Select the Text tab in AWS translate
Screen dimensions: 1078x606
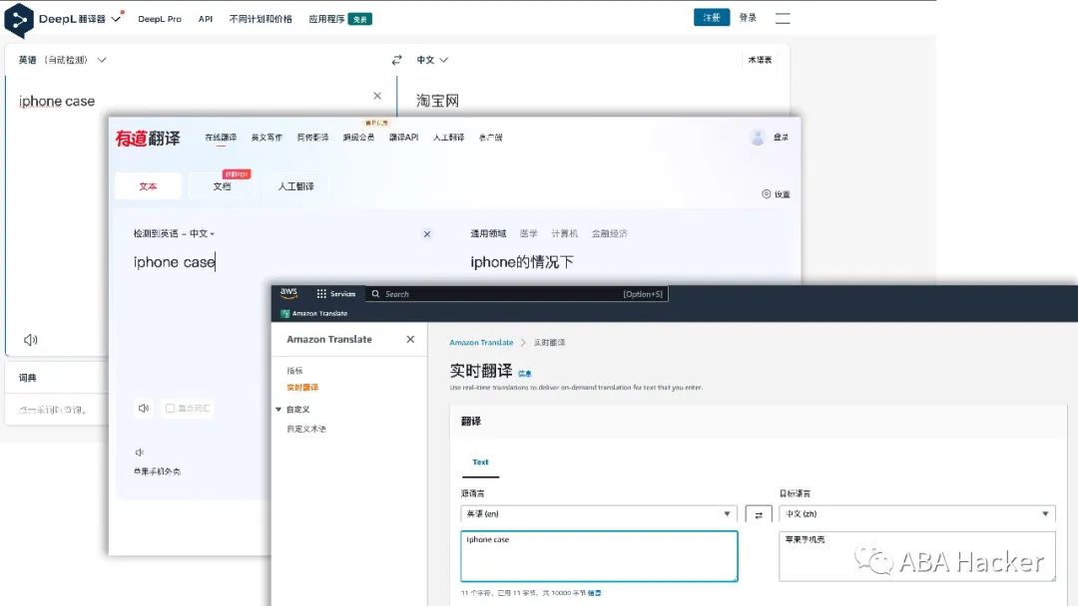tap(480, 462)
